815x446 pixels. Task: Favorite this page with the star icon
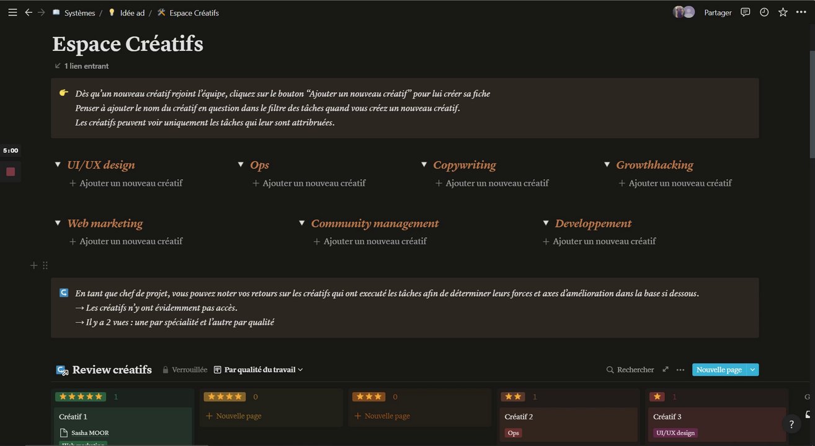[x=783, y=12]
